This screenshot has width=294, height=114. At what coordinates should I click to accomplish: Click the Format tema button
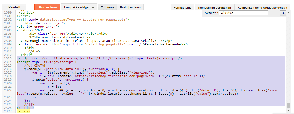pos(182,8)
